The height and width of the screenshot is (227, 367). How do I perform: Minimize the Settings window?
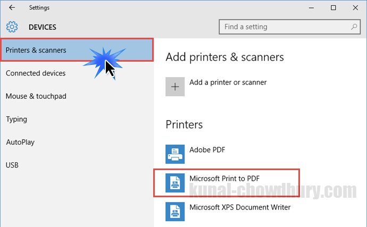(311, 8)
